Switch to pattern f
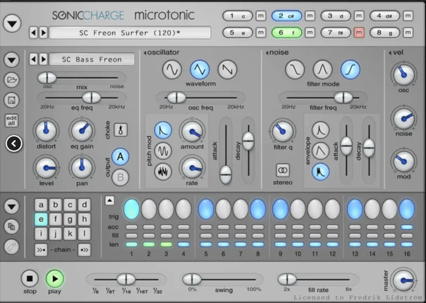 coord(55,219)
